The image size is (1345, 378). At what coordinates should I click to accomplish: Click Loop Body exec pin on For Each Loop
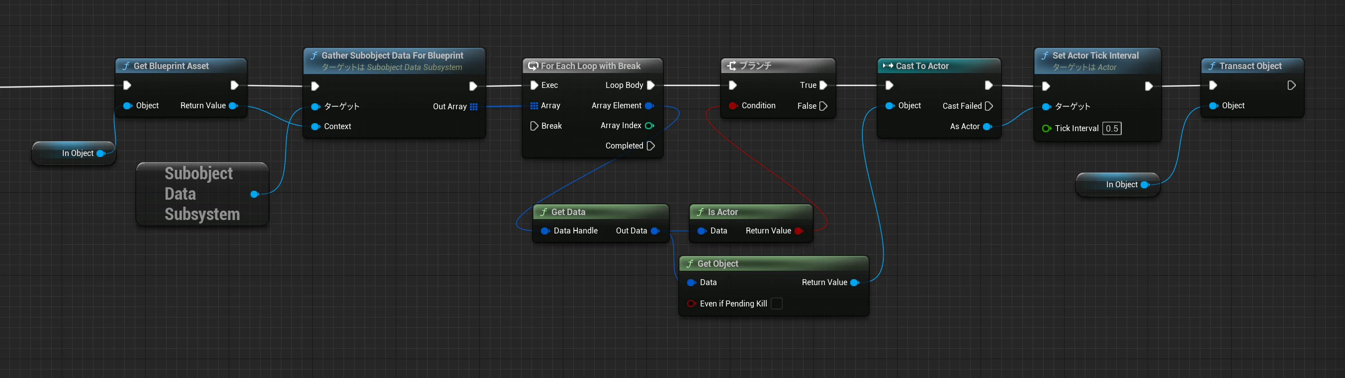point(650,85)
